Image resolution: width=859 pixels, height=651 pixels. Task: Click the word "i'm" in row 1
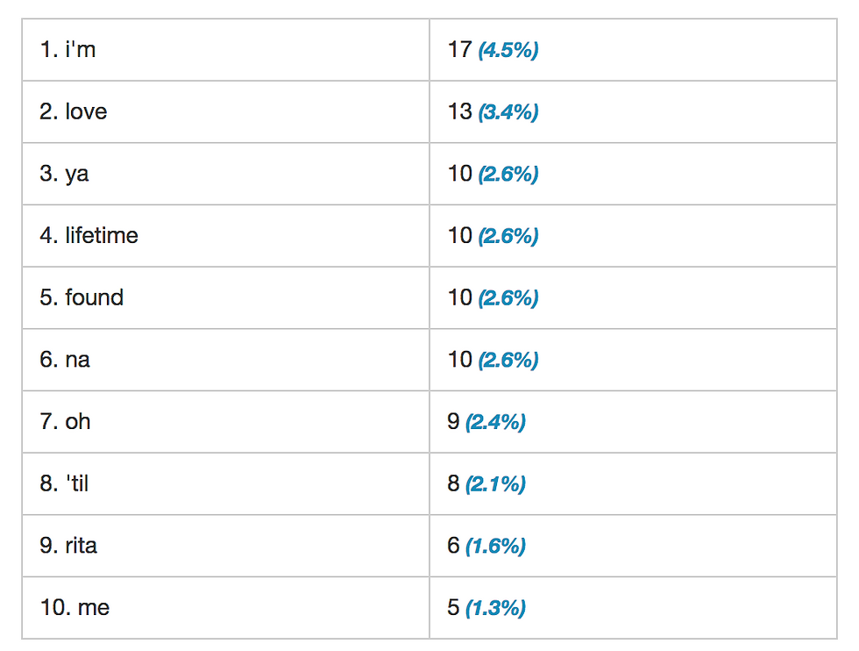tap(81, 49)
